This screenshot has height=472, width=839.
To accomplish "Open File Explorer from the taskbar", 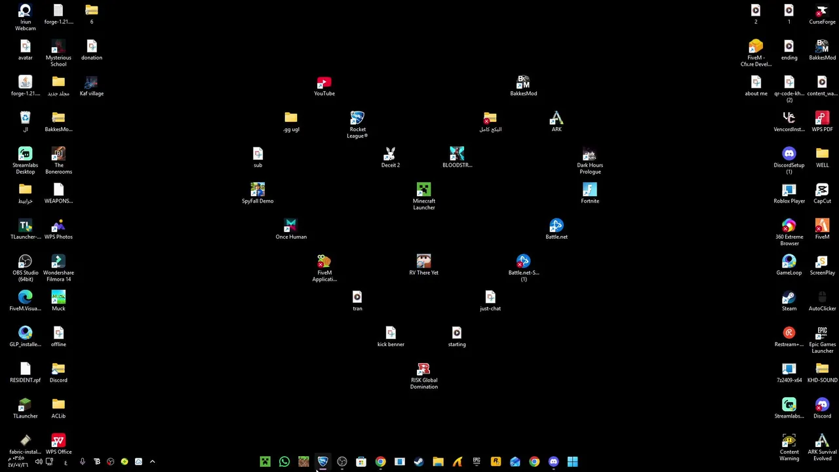I will point(438,462).
